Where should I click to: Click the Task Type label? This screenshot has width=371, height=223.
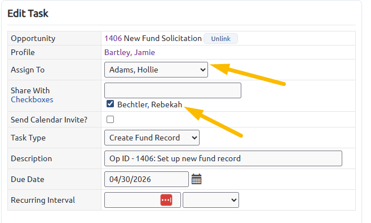tap(28, 138)
